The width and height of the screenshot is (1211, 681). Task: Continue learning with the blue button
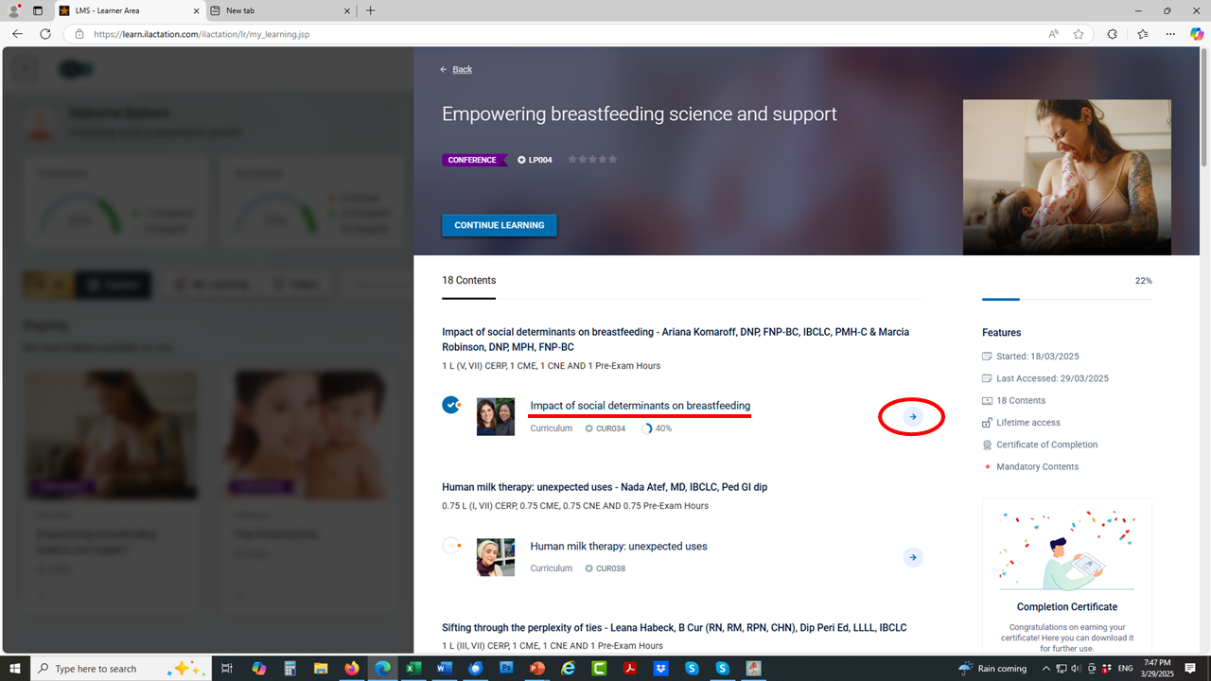tap(500, 225)
